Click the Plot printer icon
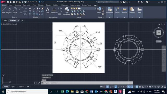167x94 pixels. 25,2
